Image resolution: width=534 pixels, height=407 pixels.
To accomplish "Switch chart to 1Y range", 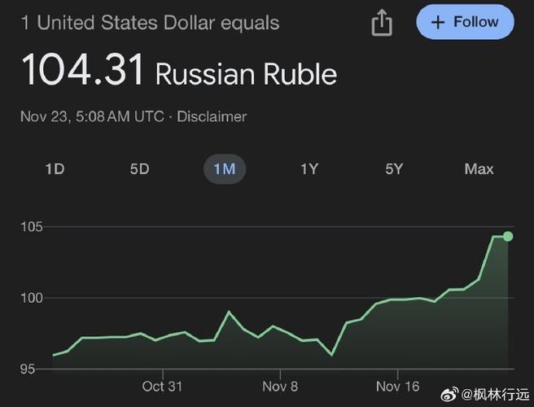I will (309, 169).
